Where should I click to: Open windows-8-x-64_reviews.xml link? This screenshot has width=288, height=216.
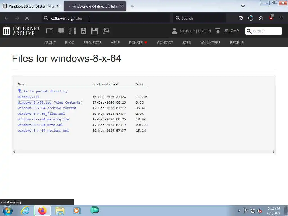click(x=43, y=130)
